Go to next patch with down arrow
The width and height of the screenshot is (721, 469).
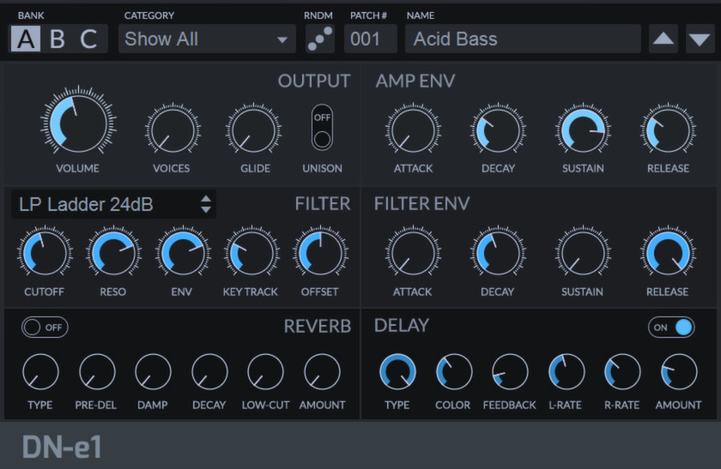click(700, 39)
